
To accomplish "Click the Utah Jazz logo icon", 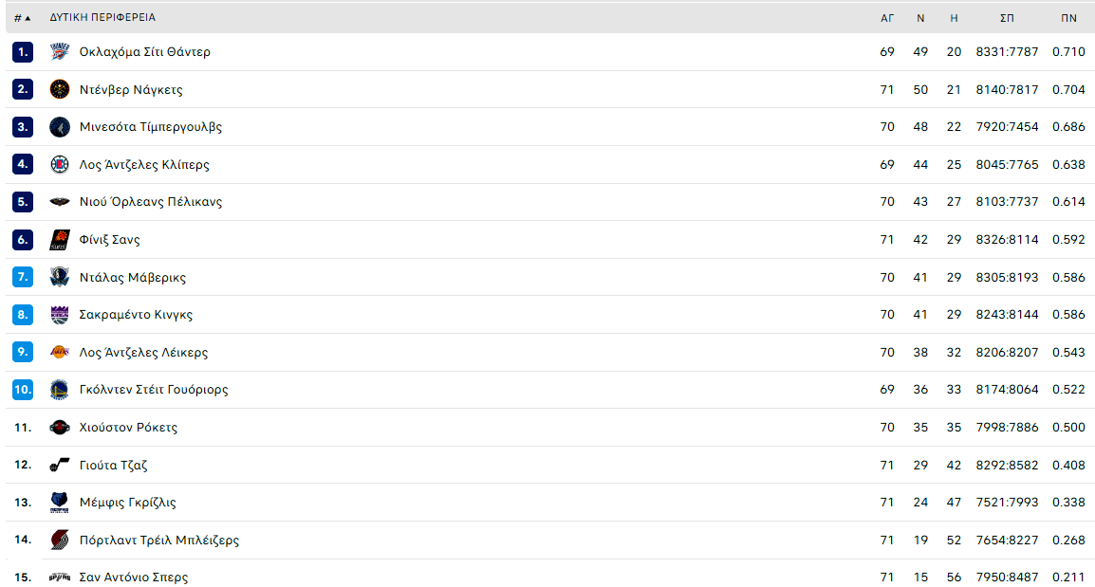I will click(60, 465).
